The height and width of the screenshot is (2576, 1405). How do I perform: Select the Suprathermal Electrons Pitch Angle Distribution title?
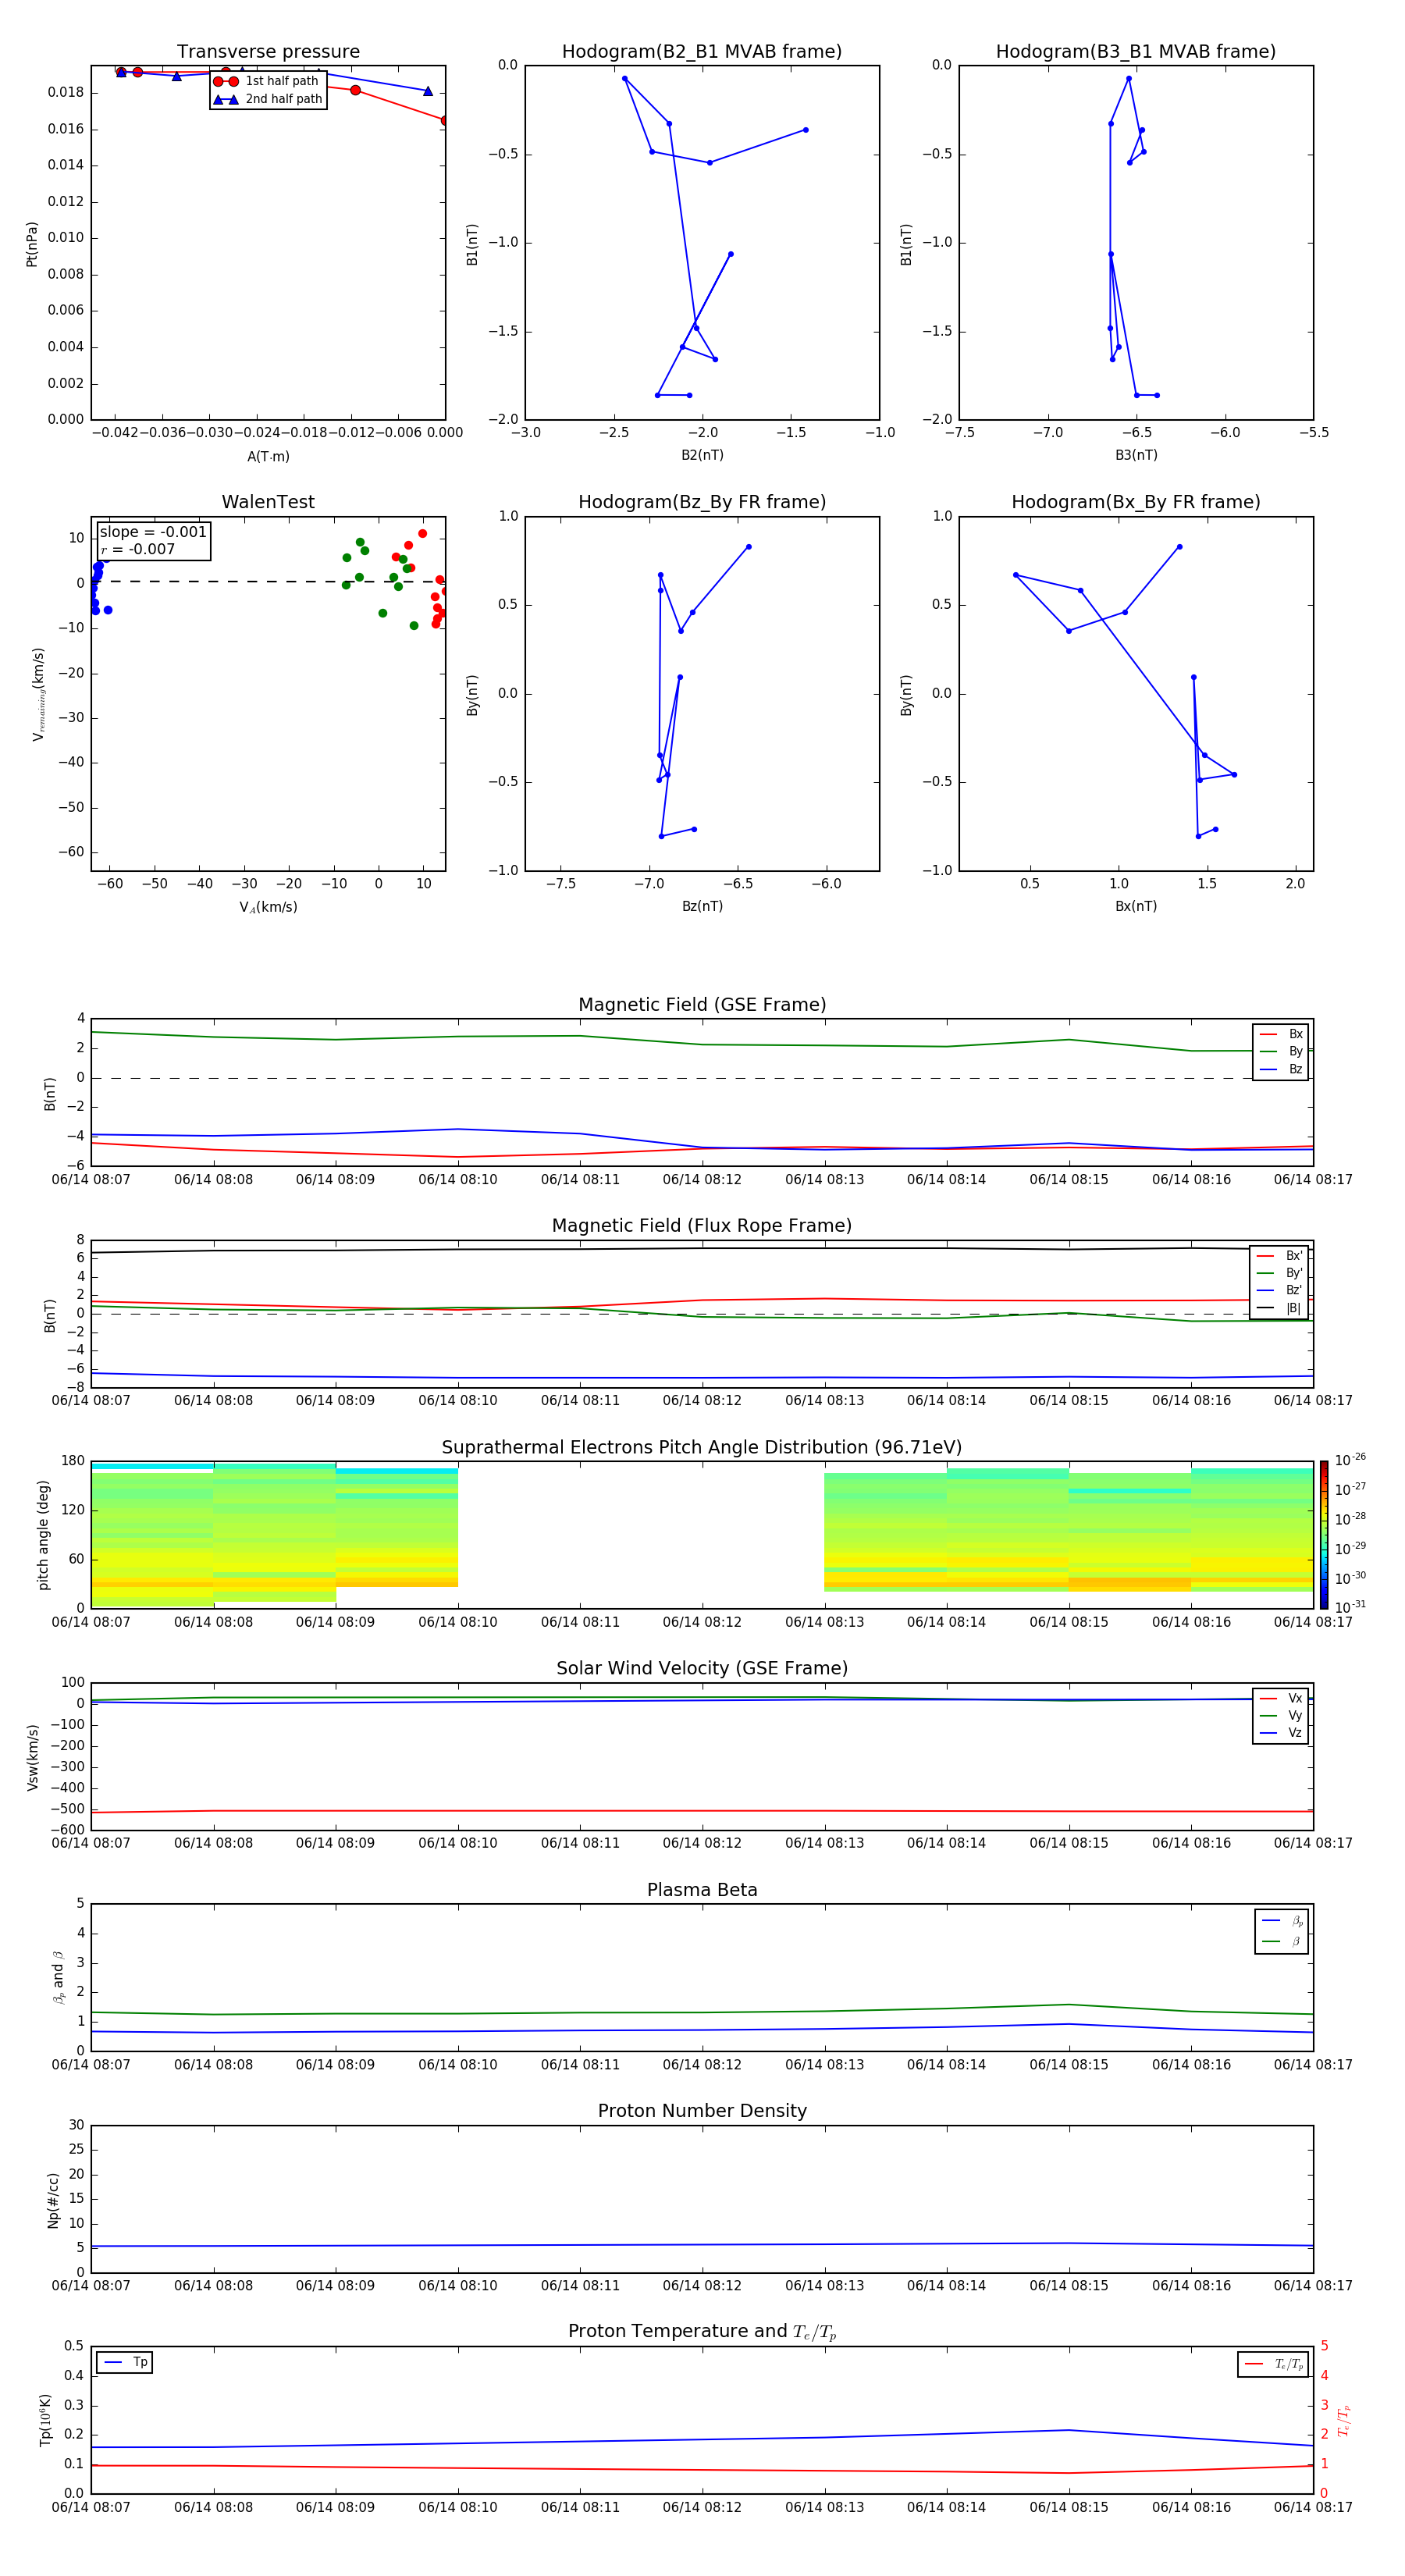[702, 1448]
